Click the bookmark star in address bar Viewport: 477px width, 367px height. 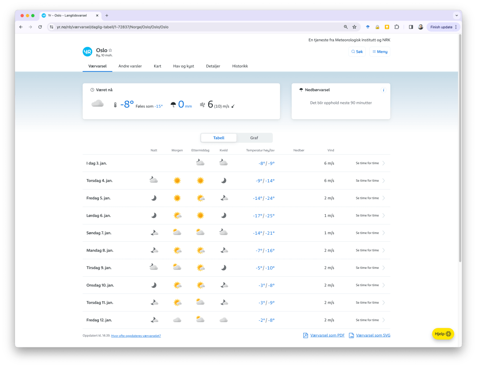click(354, 27)
